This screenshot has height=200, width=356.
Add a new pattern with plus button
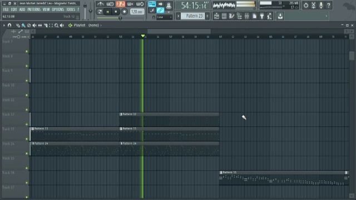tap(207, 16)
